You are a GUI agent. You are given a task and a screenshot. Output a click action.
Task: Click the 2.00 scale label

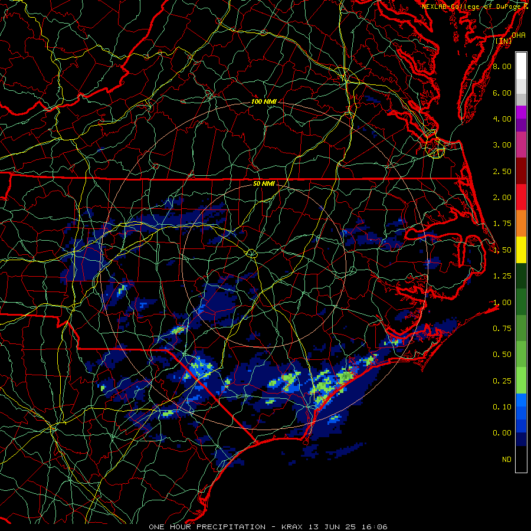tap(502, 198)
